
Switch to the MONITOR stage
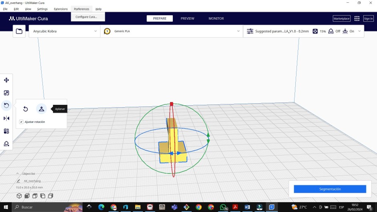(216, 18)
